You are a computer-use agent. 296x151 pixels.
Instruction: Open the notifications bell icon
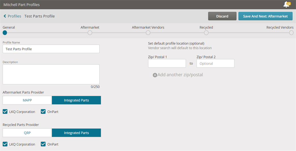[x=287, y=5]
